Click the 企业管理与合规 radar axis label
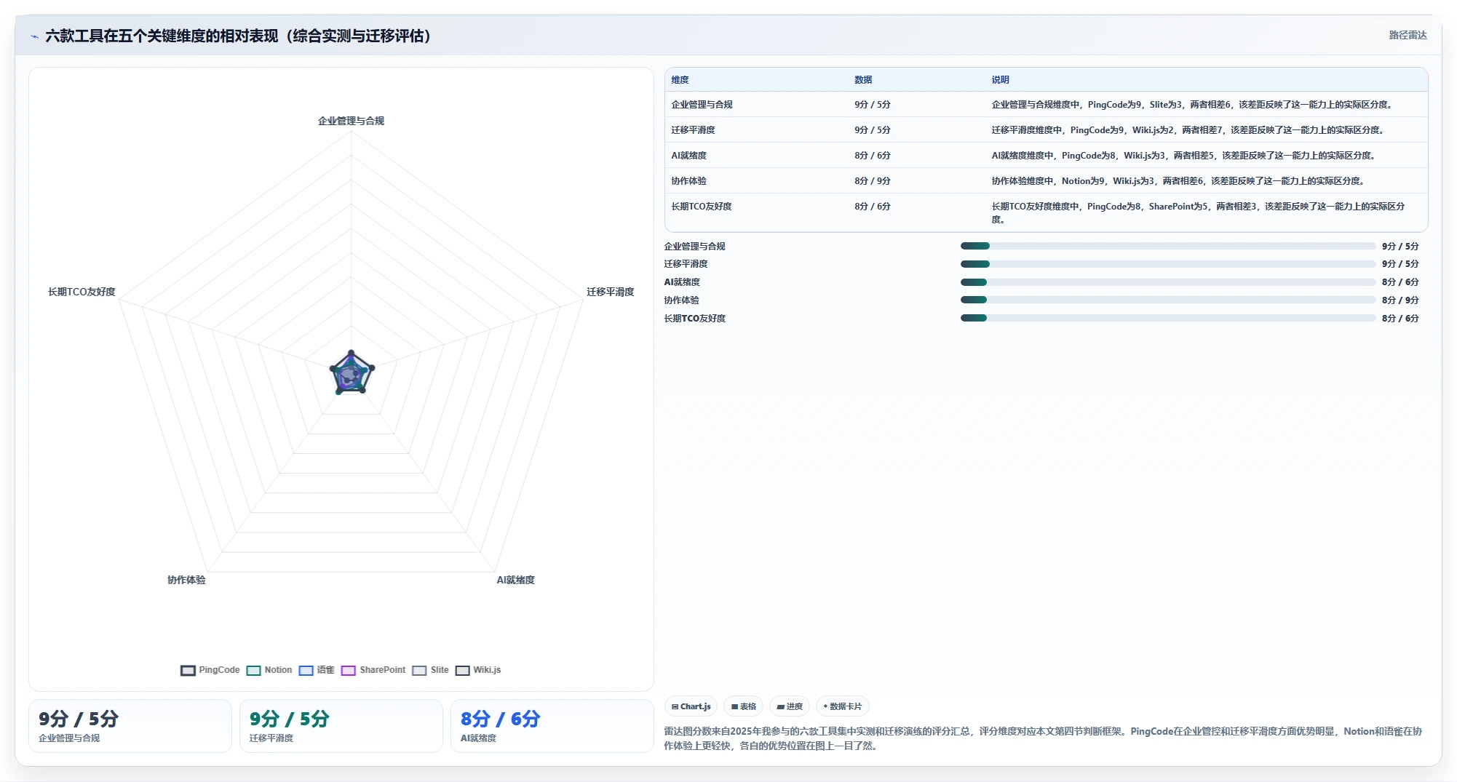The height and width of the screenshot is (782, 1457). pyautogui.click(x=351, y=121)
